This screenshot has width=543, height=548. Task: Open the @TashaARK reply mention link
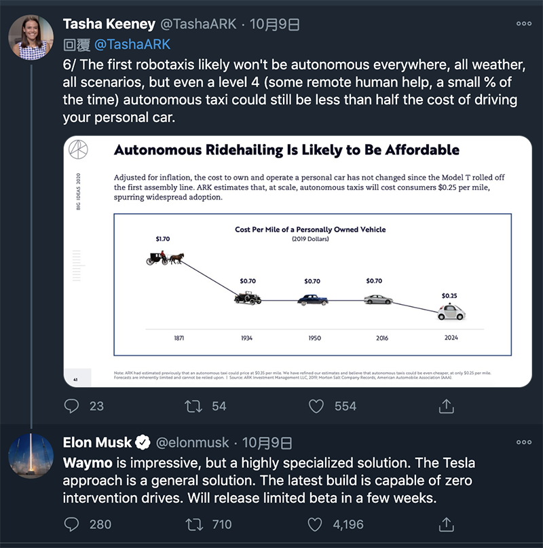coord(132,44)
